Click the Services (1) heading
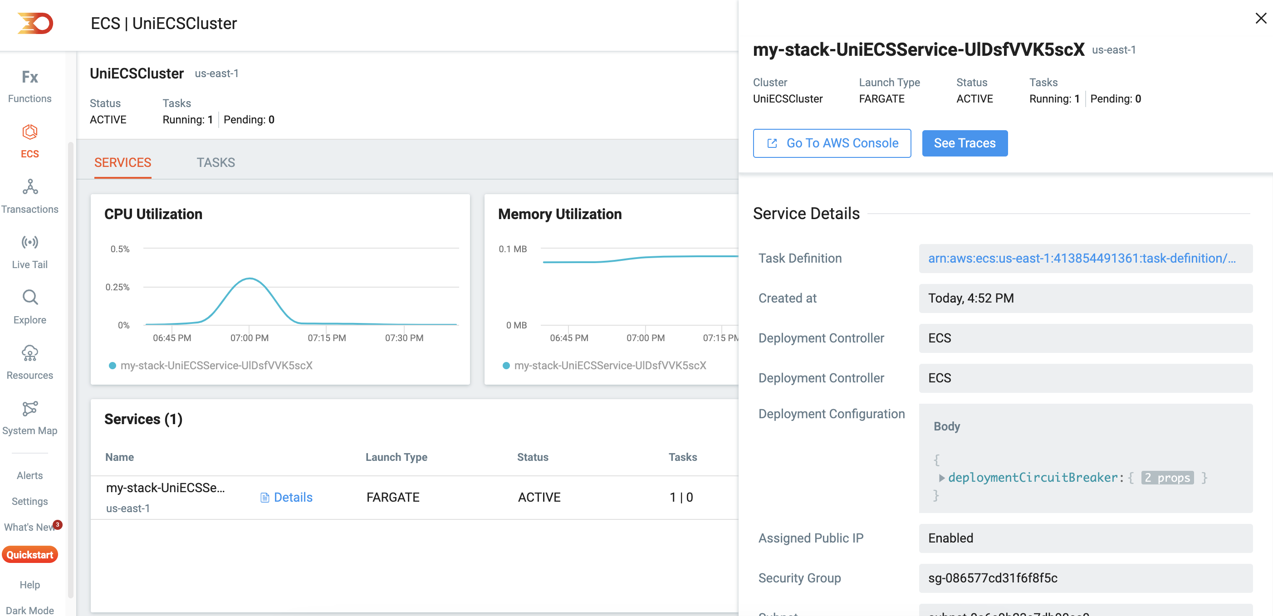 coord(143,420)
